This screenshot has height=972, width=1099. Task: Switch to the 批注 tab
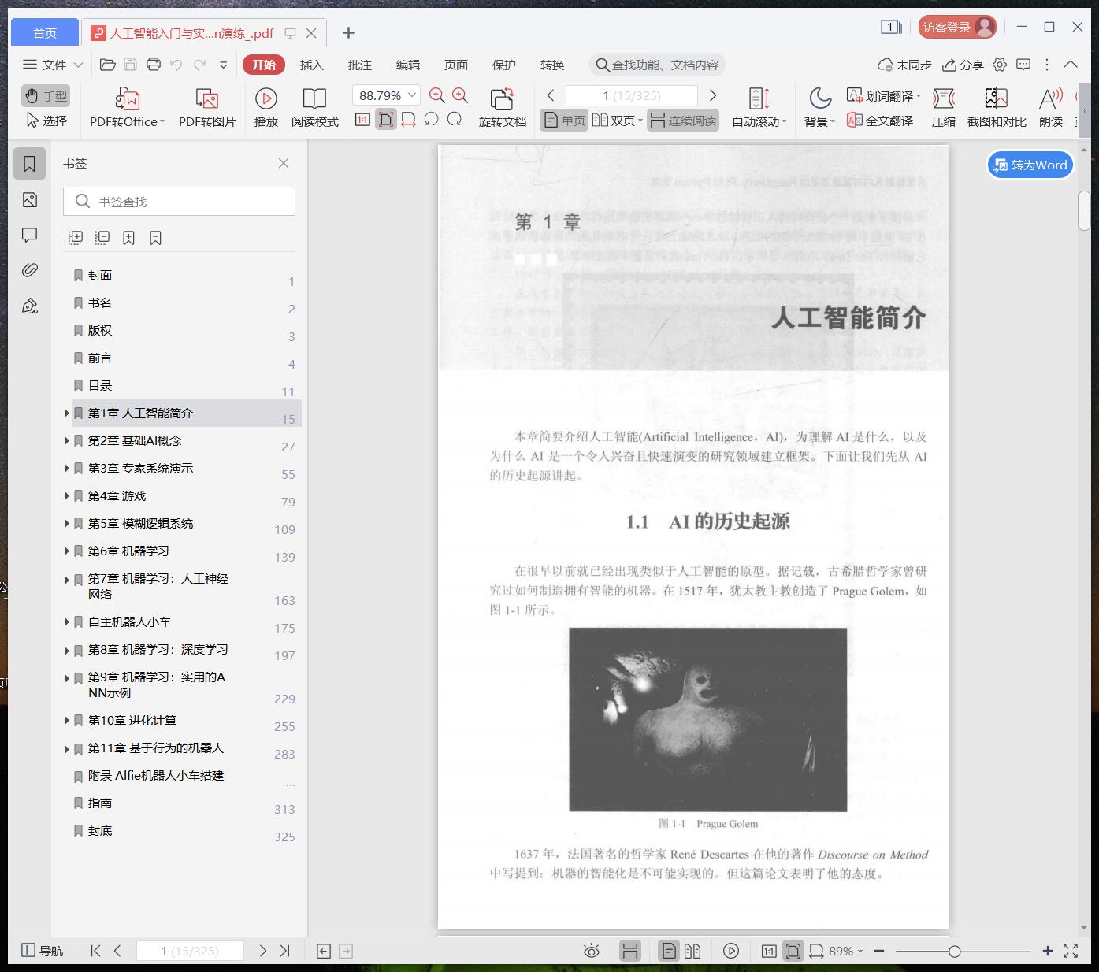click(x=360, y=65)
